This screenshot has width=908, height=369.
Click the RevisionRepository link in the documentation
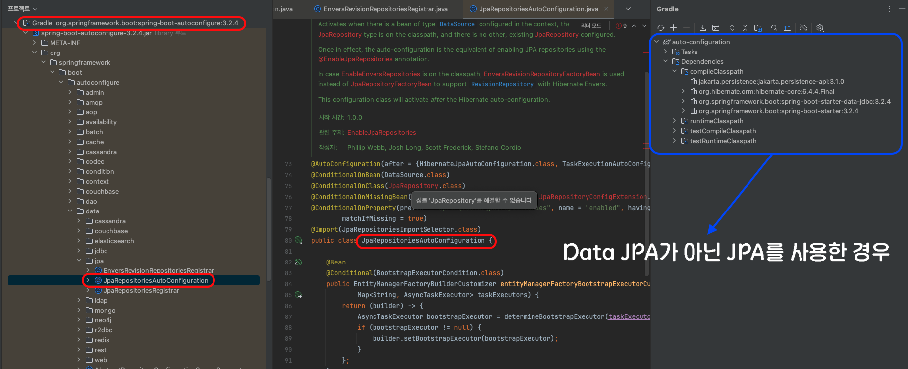coord(502,84)
